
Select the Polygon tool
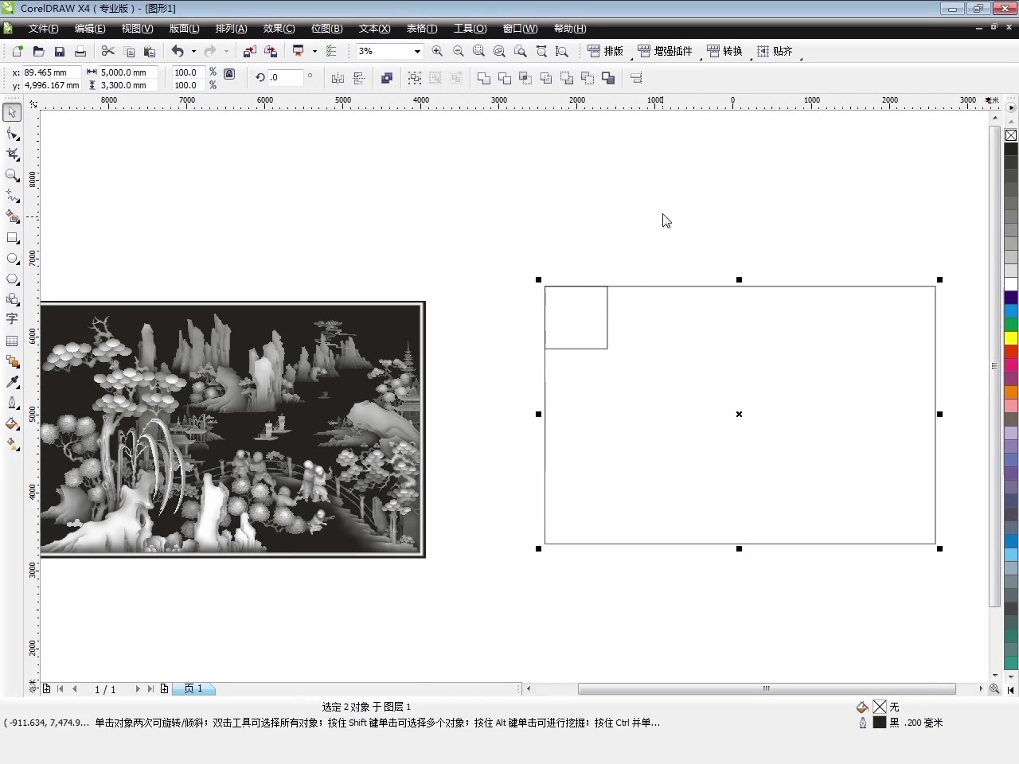12,279
